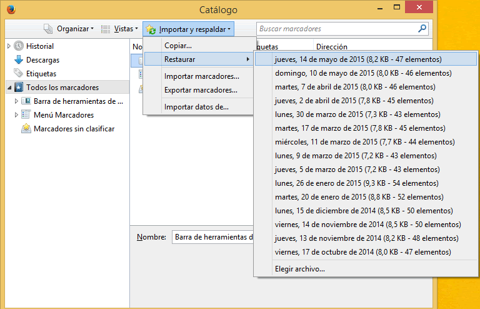Viewport: 480px width, 309px height.
Task: Restore backup from lunes, 30 de marzo de 2015
Action: [366, 114]
